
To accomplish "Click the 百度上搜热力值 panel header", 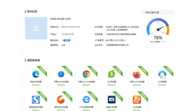I will point(158,12).
